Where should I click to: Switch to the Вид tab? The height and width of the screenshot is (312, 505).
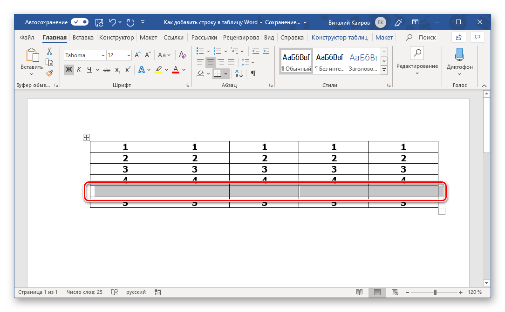[x=269, y=37]
